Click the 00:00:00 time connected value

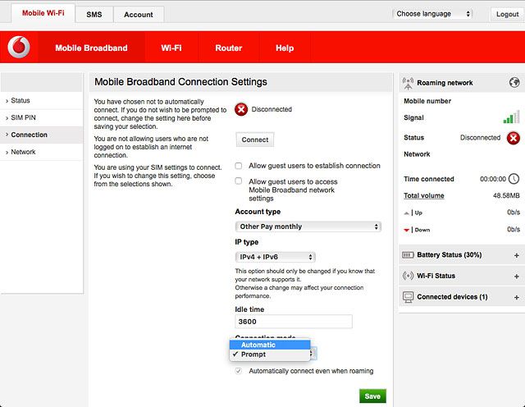coord(493,179)
